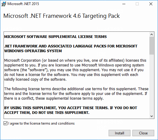Click the "BY USING THIS SUPPLEMENT" bold text
The height and width of the screenshot is (140, 158).
[71, 110]
